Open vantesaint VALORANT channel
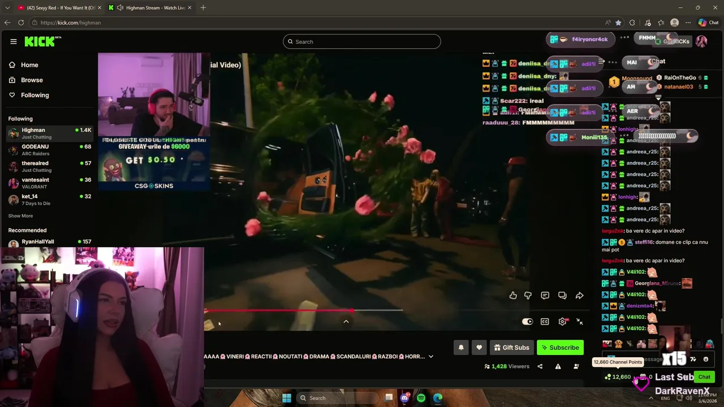Image resolution: width=724 pixels, height=407 pixels. point(50,183)
